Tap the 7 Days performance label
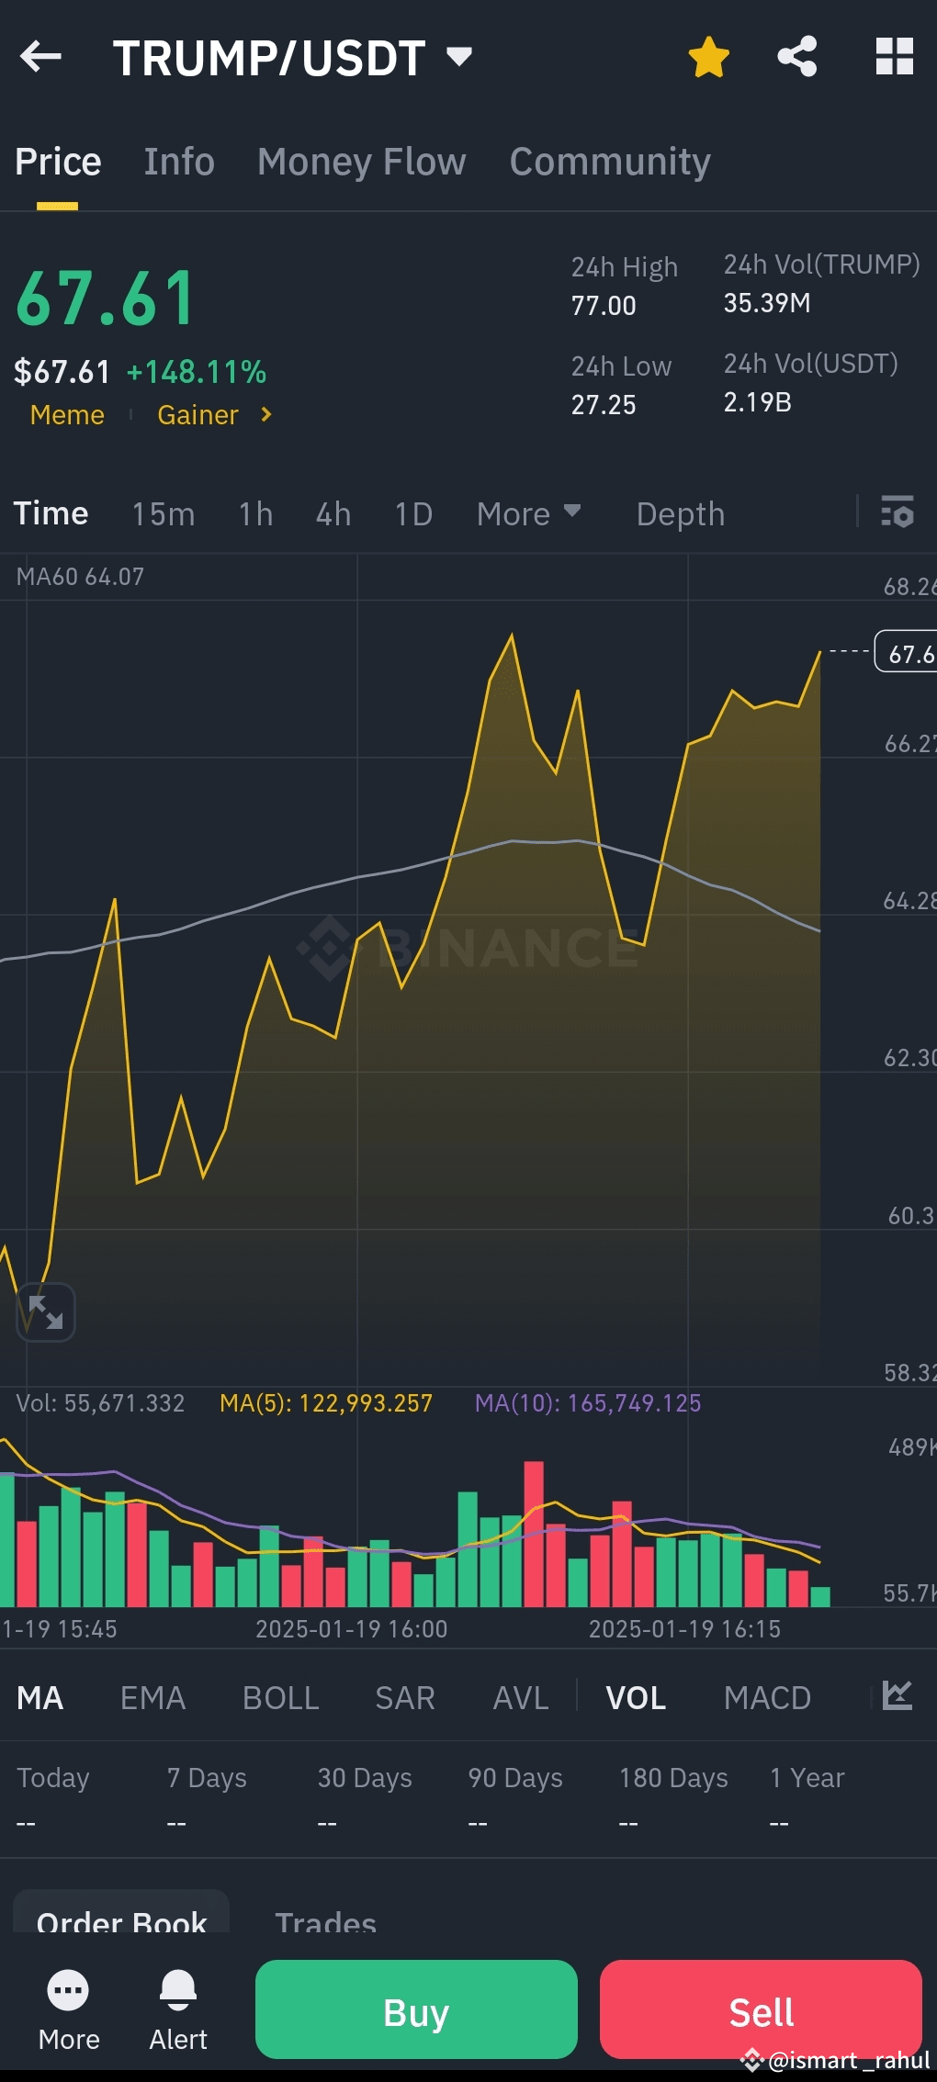The image size is (937, 2082). tap(207, 1778)
